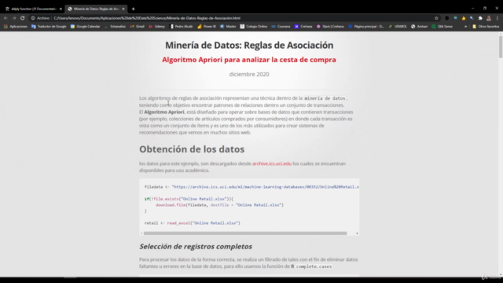
Task: Bookmark this page with the star icon
Action: point(436,18)
